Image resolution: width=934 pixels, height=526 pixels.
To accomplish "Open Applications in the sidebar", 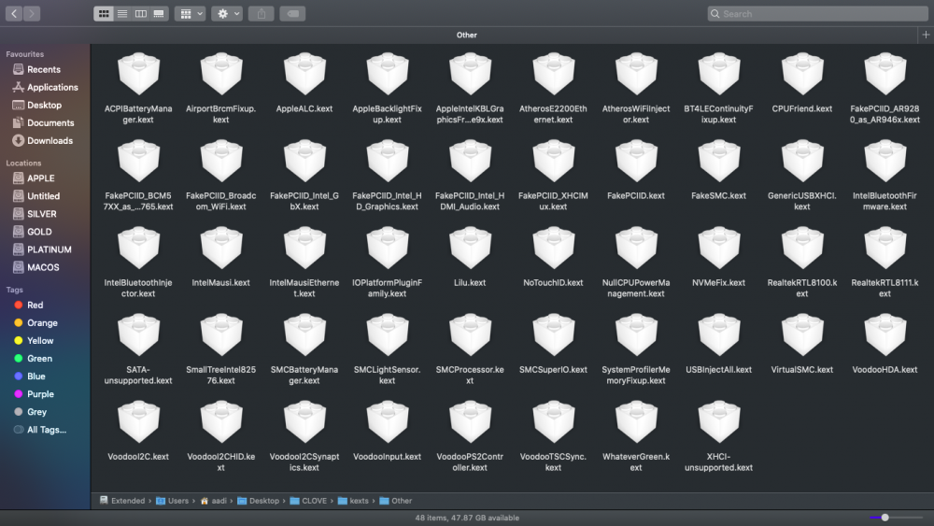I will [x=45, y=87].
